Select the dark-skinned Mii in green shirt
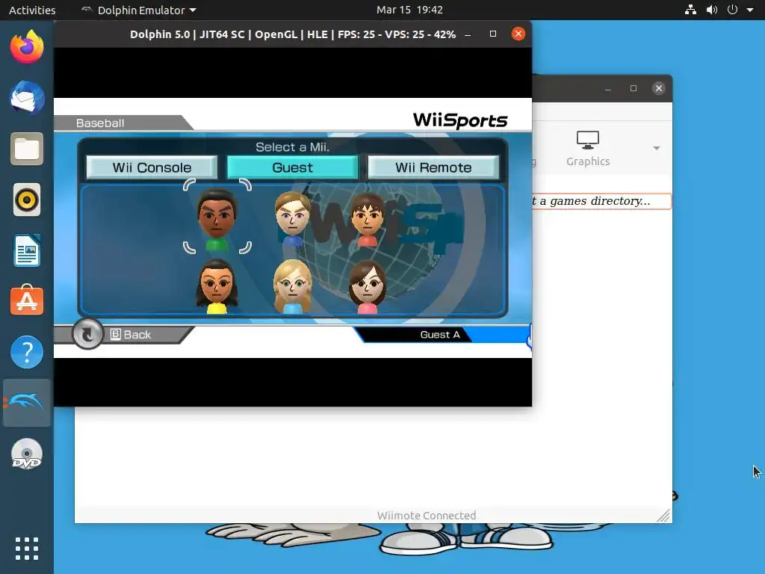This screenshot has width=765, height=574. [217, 219]
